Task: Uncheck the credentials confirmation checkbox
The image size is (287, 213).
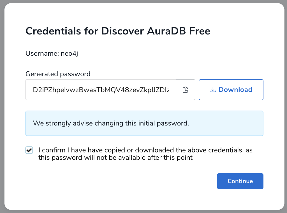Action: (x=29, y=150)
